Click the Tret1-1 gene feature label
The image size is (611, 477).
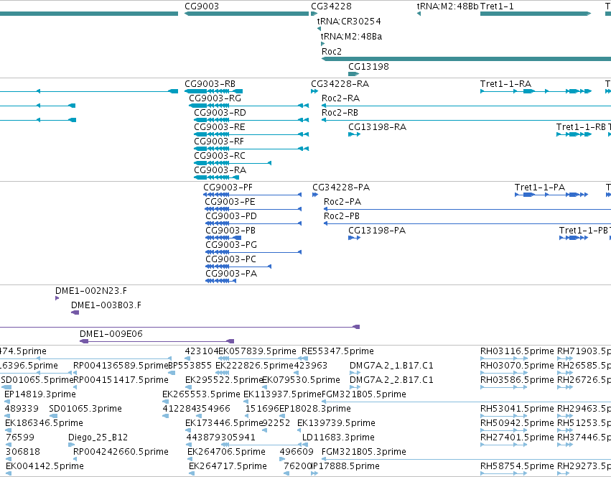click(x=497, y=6)
